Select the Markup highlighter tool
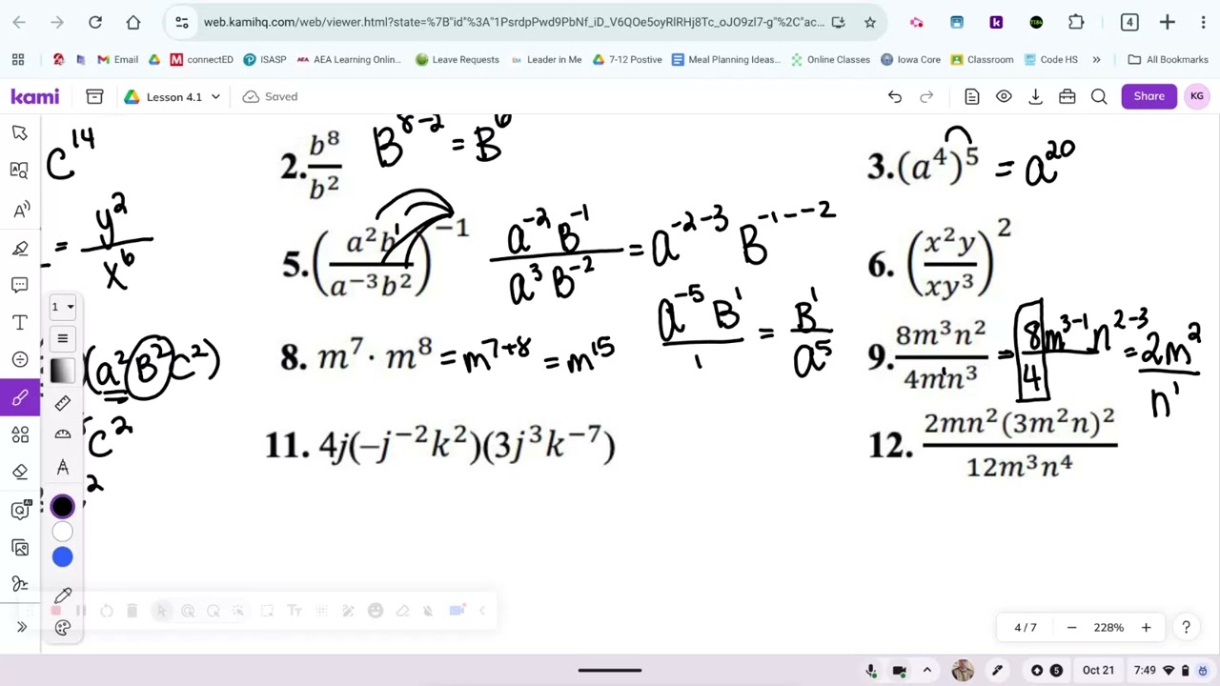Image resolution: width=1220 pixels, height=686 pixels. [x=20, y=248]
